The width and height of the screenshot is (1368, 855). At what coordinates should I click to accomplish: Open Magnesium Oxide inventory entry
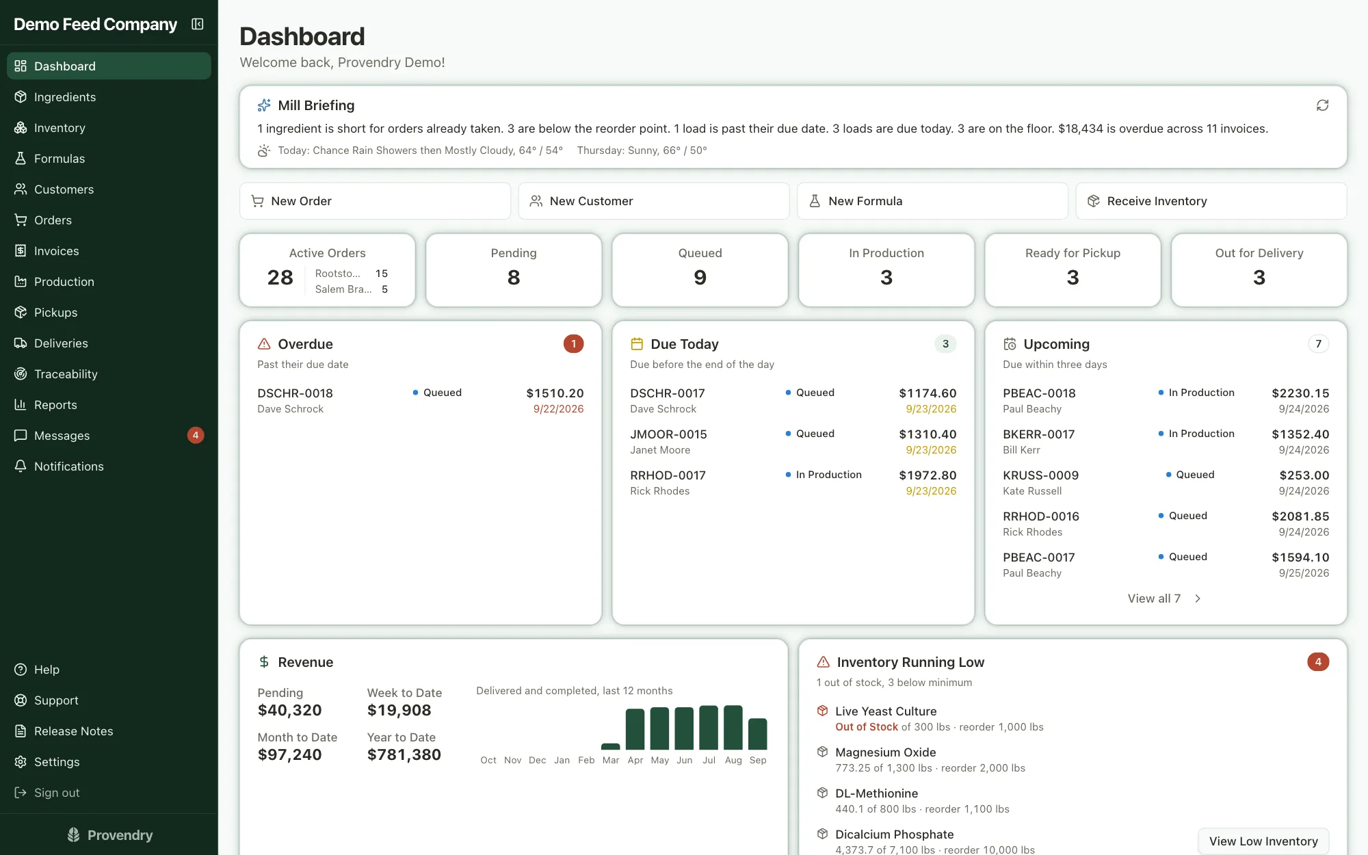click(1073, 760)
